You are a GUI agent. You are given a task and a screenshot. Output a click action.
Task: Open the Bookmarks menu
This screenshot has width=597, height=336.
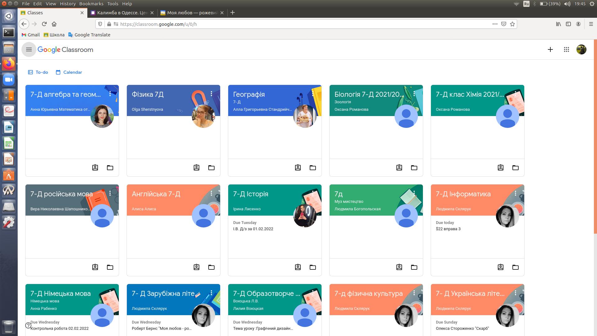point(91,4)
